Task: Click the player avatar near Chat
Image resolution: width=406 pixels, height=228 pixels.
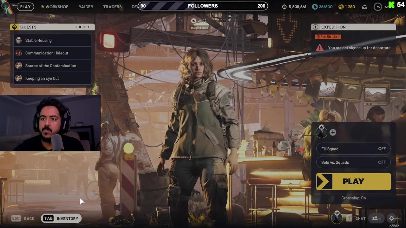Action: coord(337,218)
